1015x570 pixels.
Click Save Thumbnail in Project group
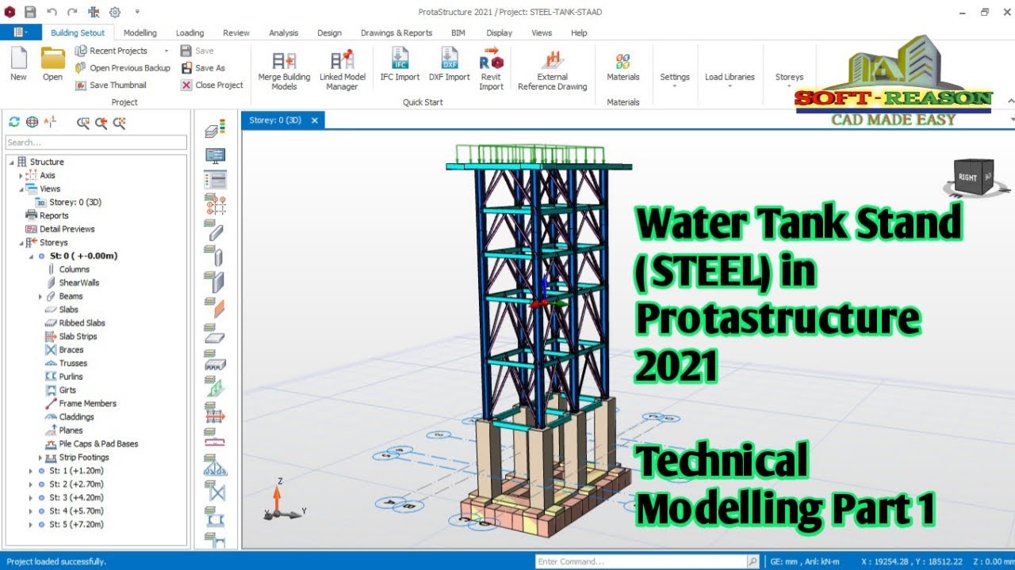111,85
